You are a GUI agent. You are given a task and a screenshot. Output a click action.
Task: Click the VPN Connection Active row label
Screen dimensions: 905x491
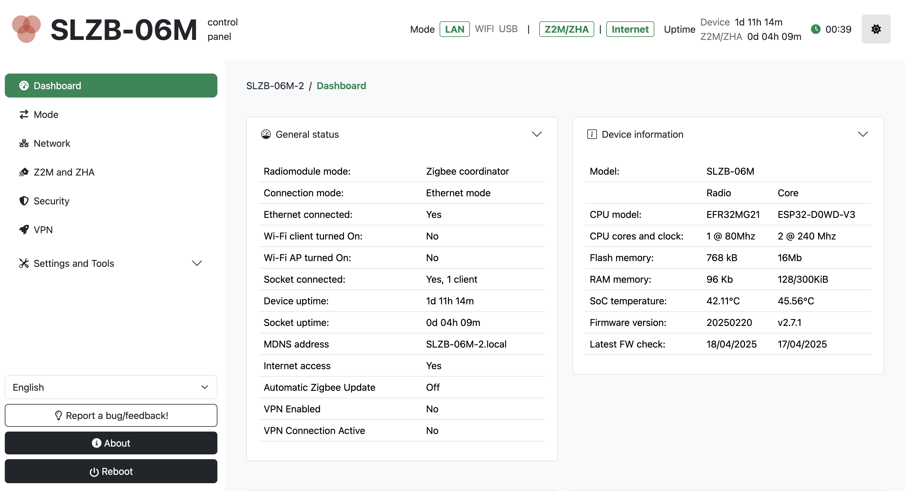(314, 431)
